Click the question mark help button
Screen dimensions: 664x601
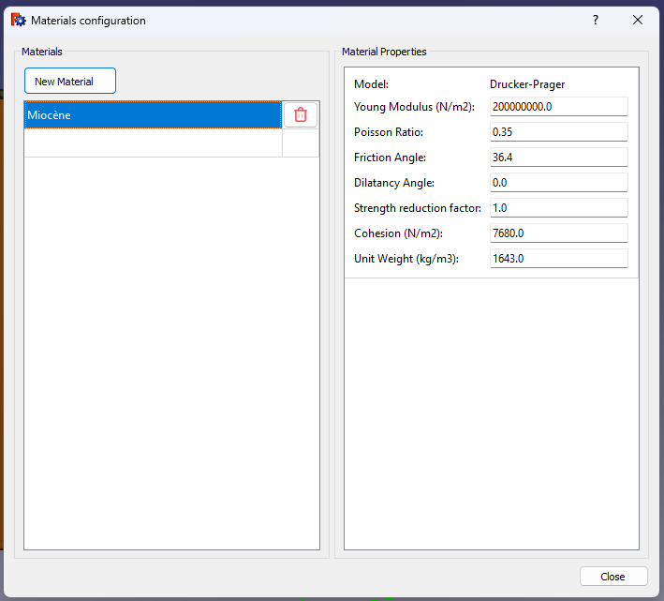(x=596, y=20)
